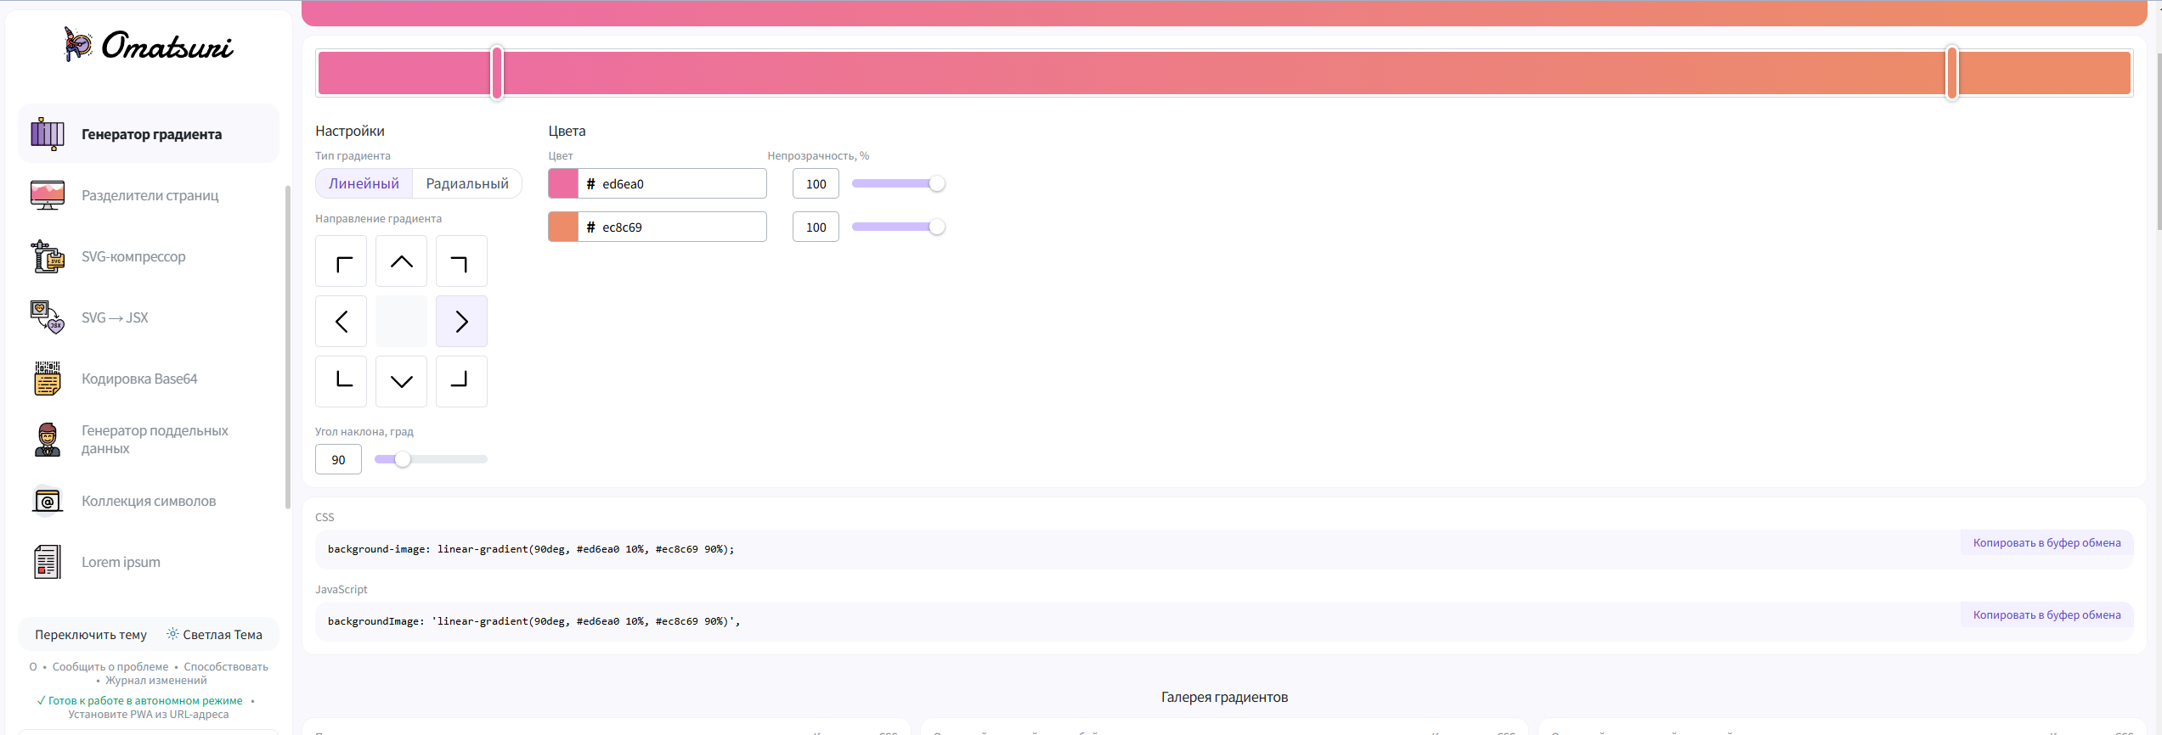Click the symbols collection @ icon
Image resolution: width=2162 pixels, height=735 pixels.
(x=48, y=501)
